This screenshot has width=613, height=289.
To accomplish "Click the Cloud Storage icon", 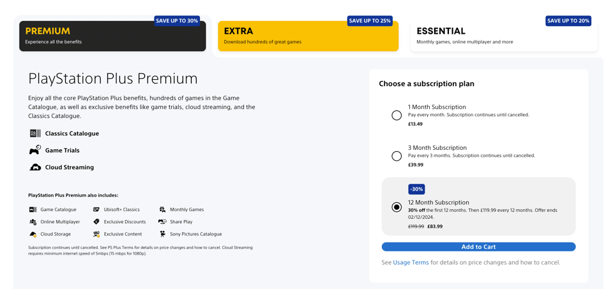I will 33,234.
